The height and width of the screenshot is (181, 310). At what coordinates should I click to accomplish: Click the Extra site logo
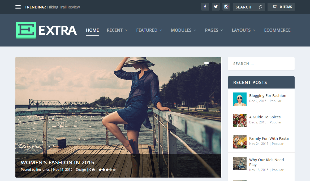(x=46, y=30)
